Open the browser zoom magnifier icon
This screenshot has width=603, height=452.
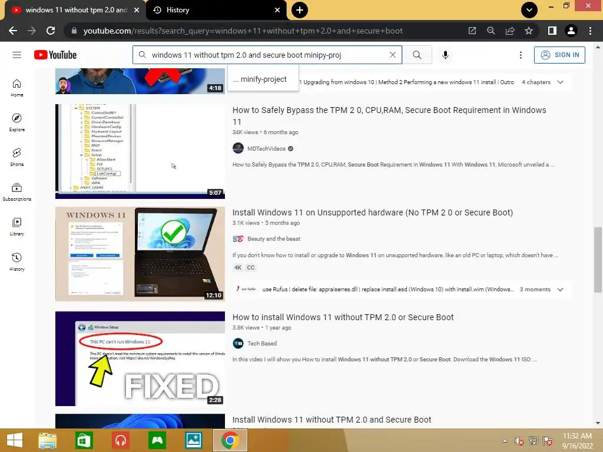[491, 31]
